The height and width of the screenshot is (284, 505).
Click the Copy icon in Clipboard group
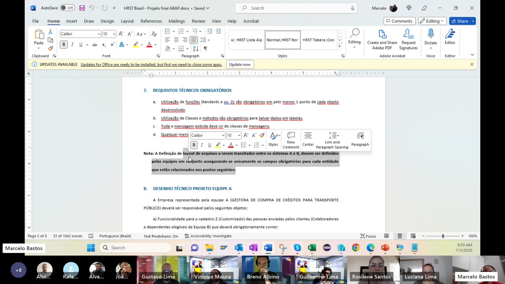tap(50, 40)
